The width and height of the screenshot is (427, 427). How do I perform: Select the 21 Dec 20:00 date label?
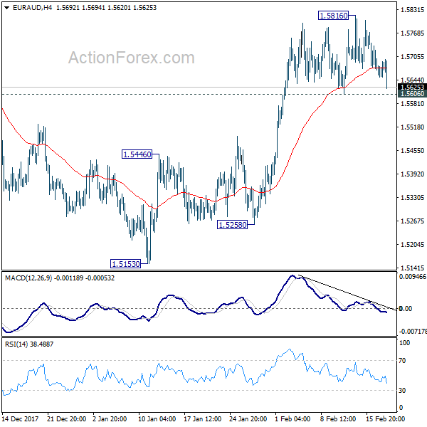(66, 418)
